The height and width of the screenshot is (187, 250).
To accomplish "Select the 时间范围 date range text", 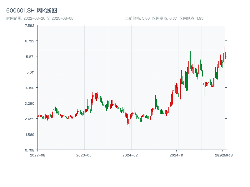I will click(x=40, y=18).
